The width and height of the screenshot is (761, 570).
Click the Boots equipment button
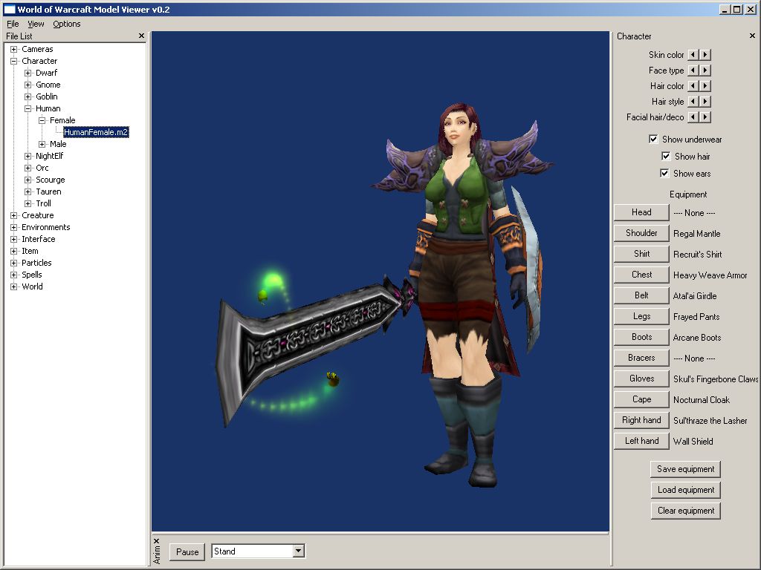(641, 338)
